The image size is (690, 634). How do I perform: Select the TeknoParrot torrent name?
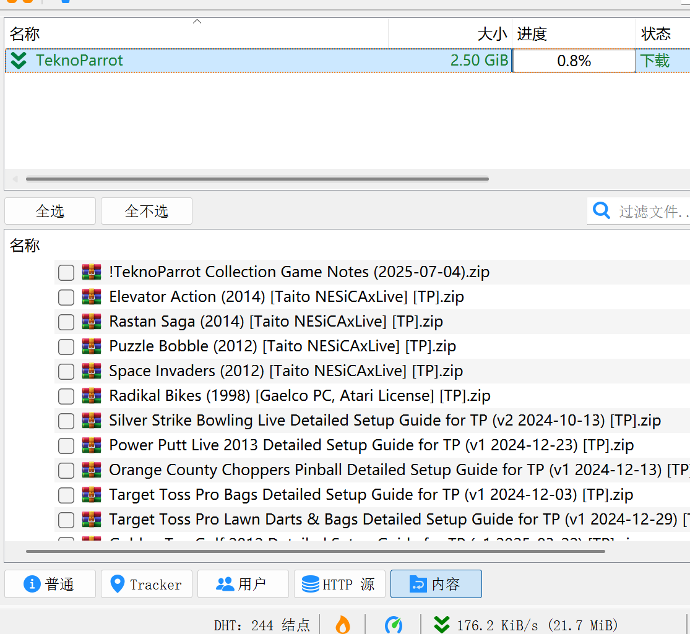(x=79, y=60)
